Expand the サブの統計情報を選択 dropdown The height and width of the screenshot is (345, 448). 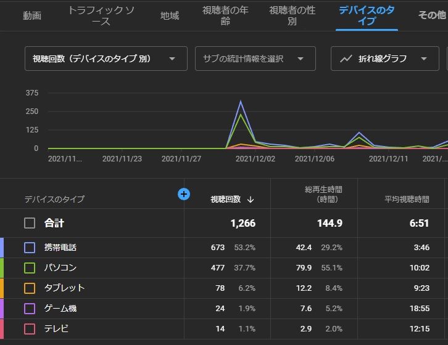pos(255,59)
